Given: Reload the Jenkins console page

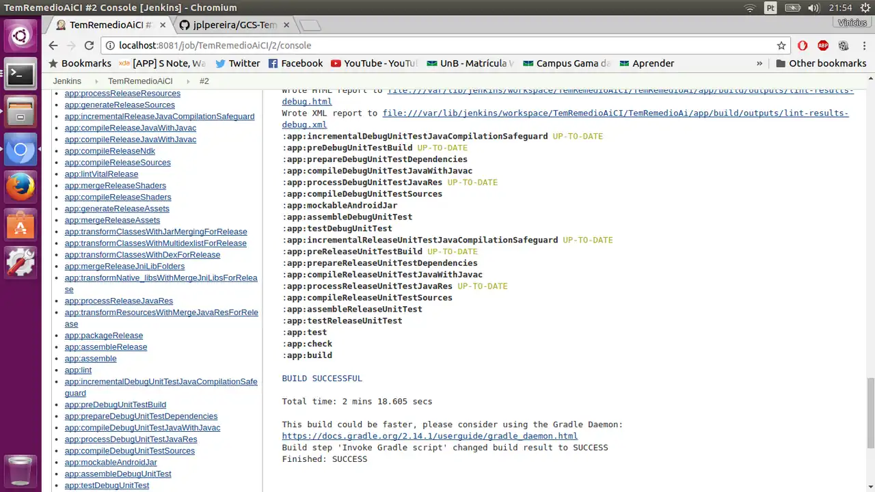Looking at the screenshot, I should (x=89, y=45).
